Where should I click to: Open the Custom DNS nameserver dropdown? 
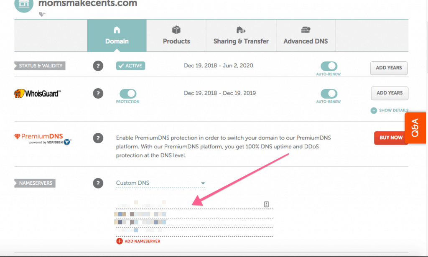160,183
